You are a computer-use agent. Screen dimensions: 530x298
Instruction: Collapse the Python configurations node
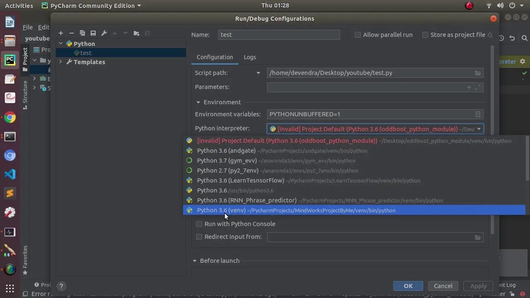click(x=61, y=43)
